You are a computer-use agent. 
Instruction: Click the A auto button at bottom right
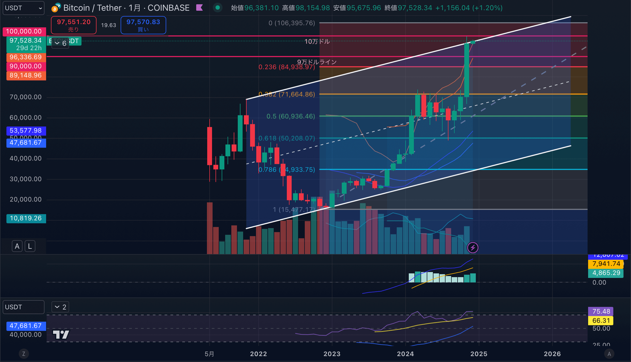(609, 354)
